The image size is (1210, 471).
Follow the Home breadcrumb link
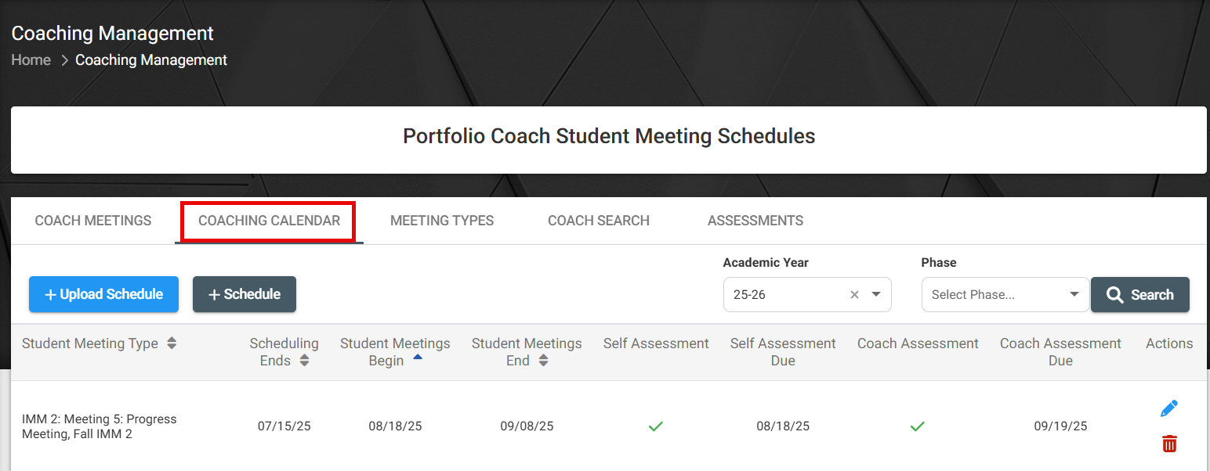(x=31, y=60)
